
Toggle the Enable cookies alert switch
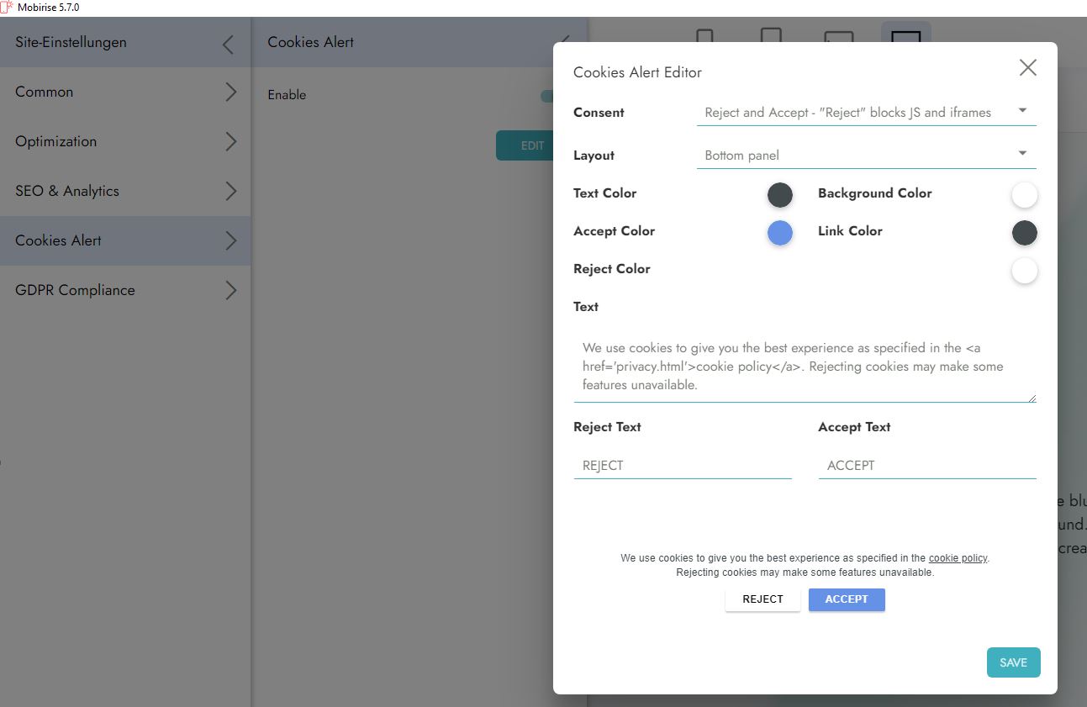pyautogui.click(x=547, y=96)
